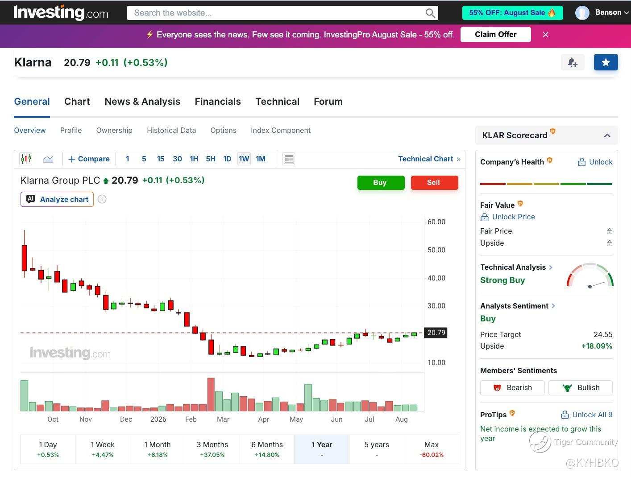The height and width of the screenshot is (477, 631).
Task: Open the News & Analysis tab
Action: coord(142,102)
